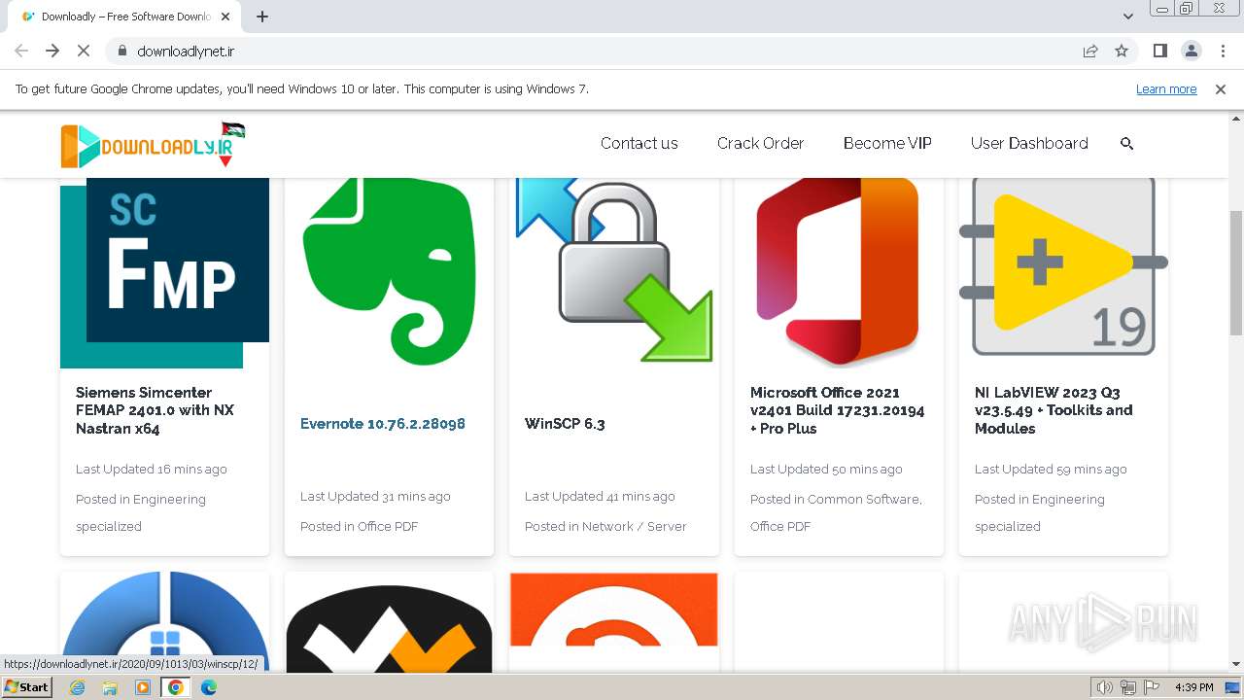Open Internet Explorer from taskbar

click(x=78, y=687)
